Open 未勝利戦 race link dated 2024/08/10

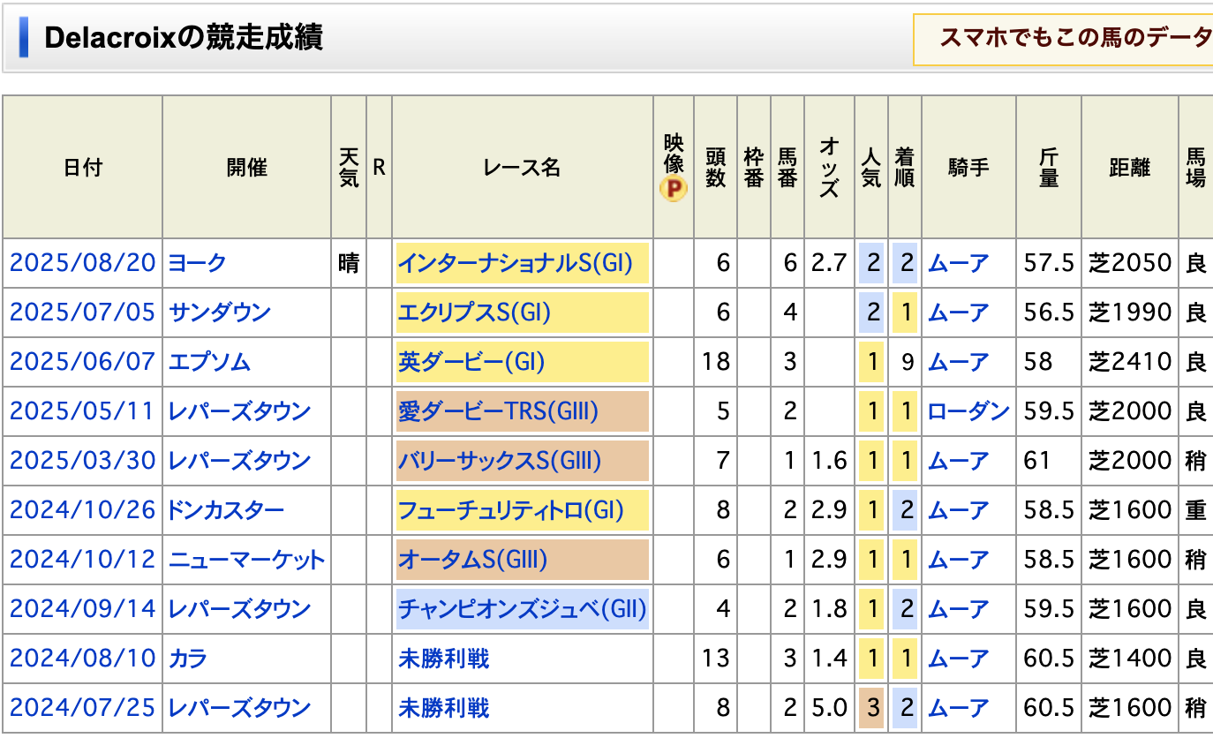[x=443, y=659]
